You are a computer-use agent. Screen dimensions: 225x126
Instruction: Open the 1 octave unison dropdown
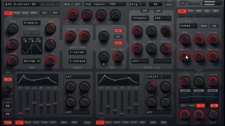[77, 61]
